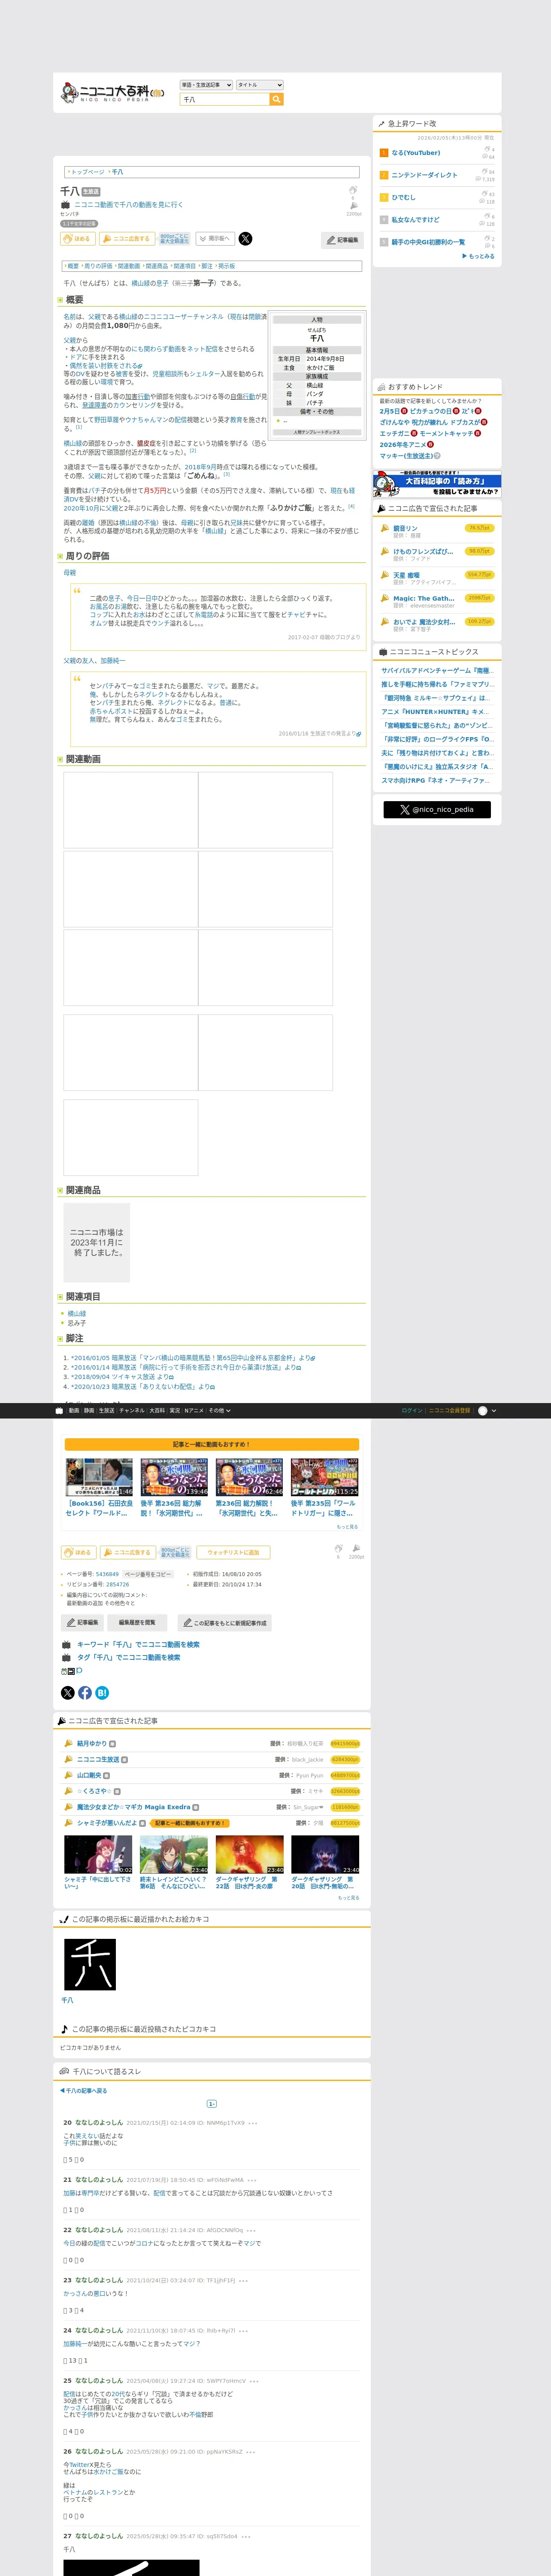Collapse the 周りの評価 section heading toggle
The image size is (551, 2576).
[60, 556]
